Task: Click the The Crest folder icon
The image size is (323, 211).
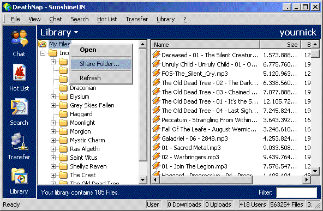Action: (x=63, y=175)
